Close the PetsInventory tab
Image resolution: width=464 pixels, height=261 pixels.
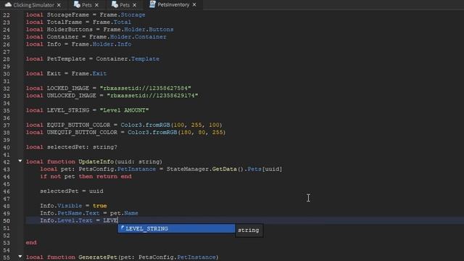pos(194,5)
